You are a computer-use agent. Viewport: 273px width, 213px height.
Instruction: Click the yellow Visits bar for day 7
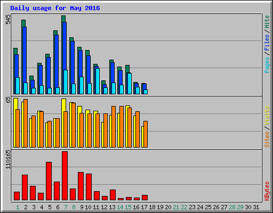coord(63,123)
